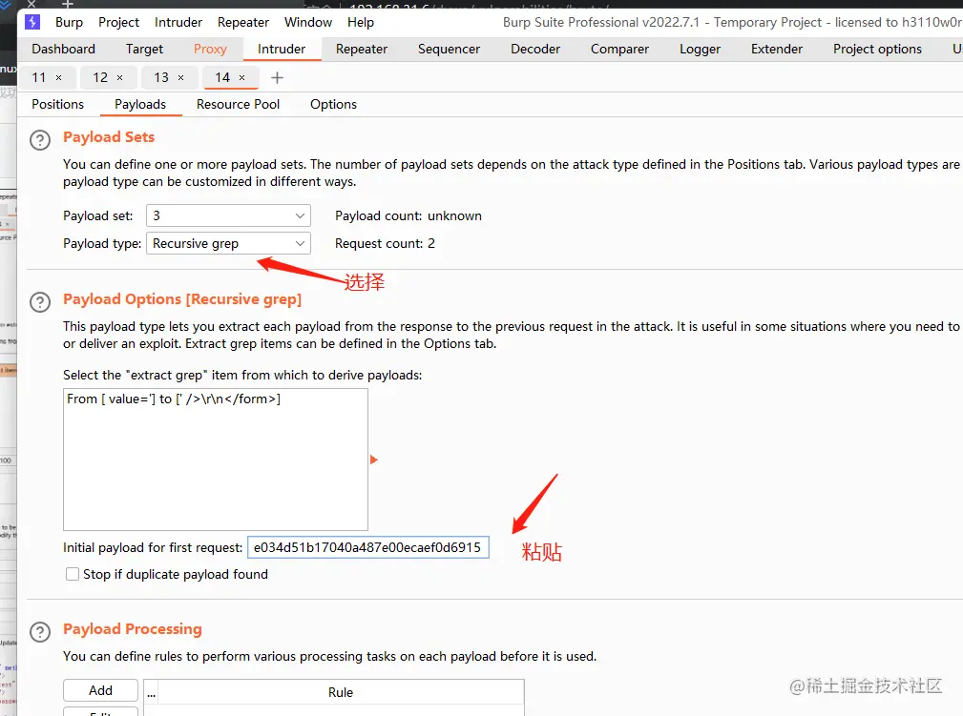Switch to the Decoder tab
This screenshot has width=963, height=716.
coord(535,49)
